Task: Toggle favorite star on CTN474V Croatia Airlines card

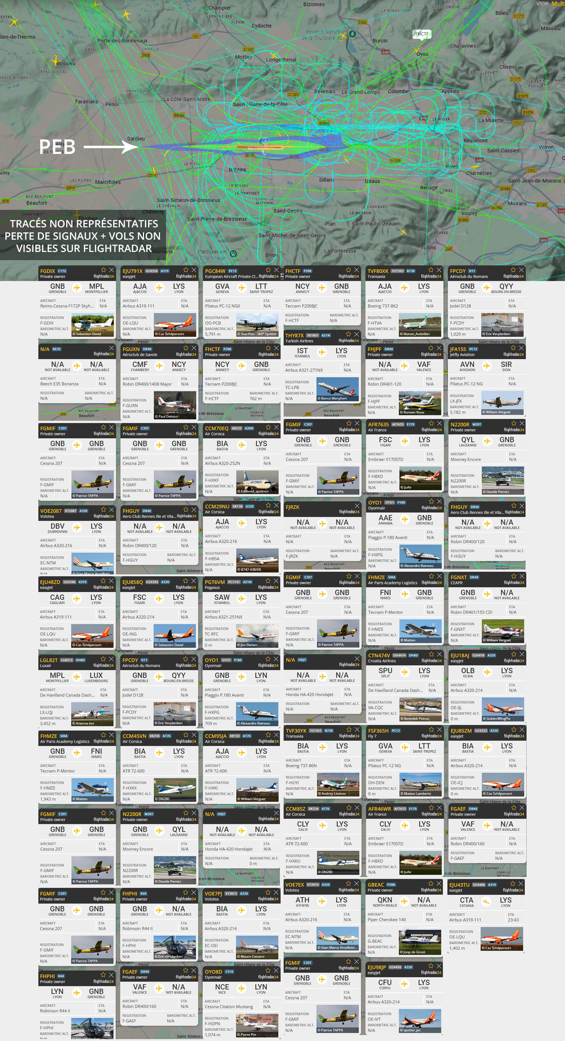Action: (x=431, y=654)
